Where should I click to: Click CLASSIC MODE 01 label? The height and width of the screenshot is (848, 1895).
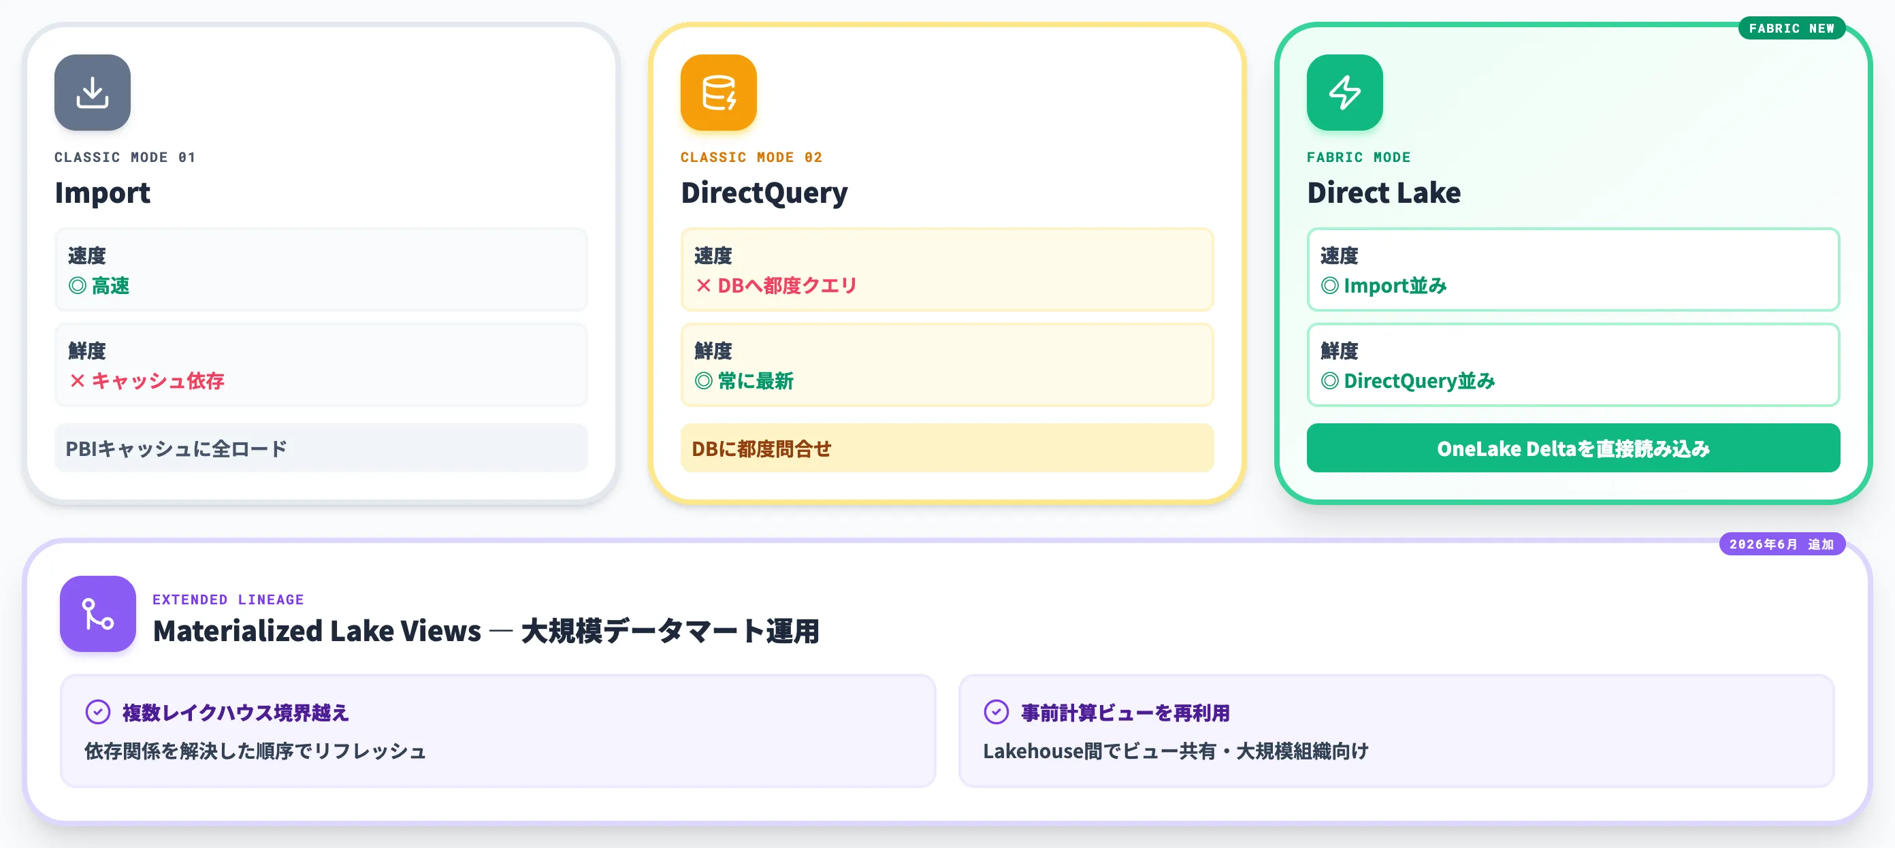pos(125,157)
